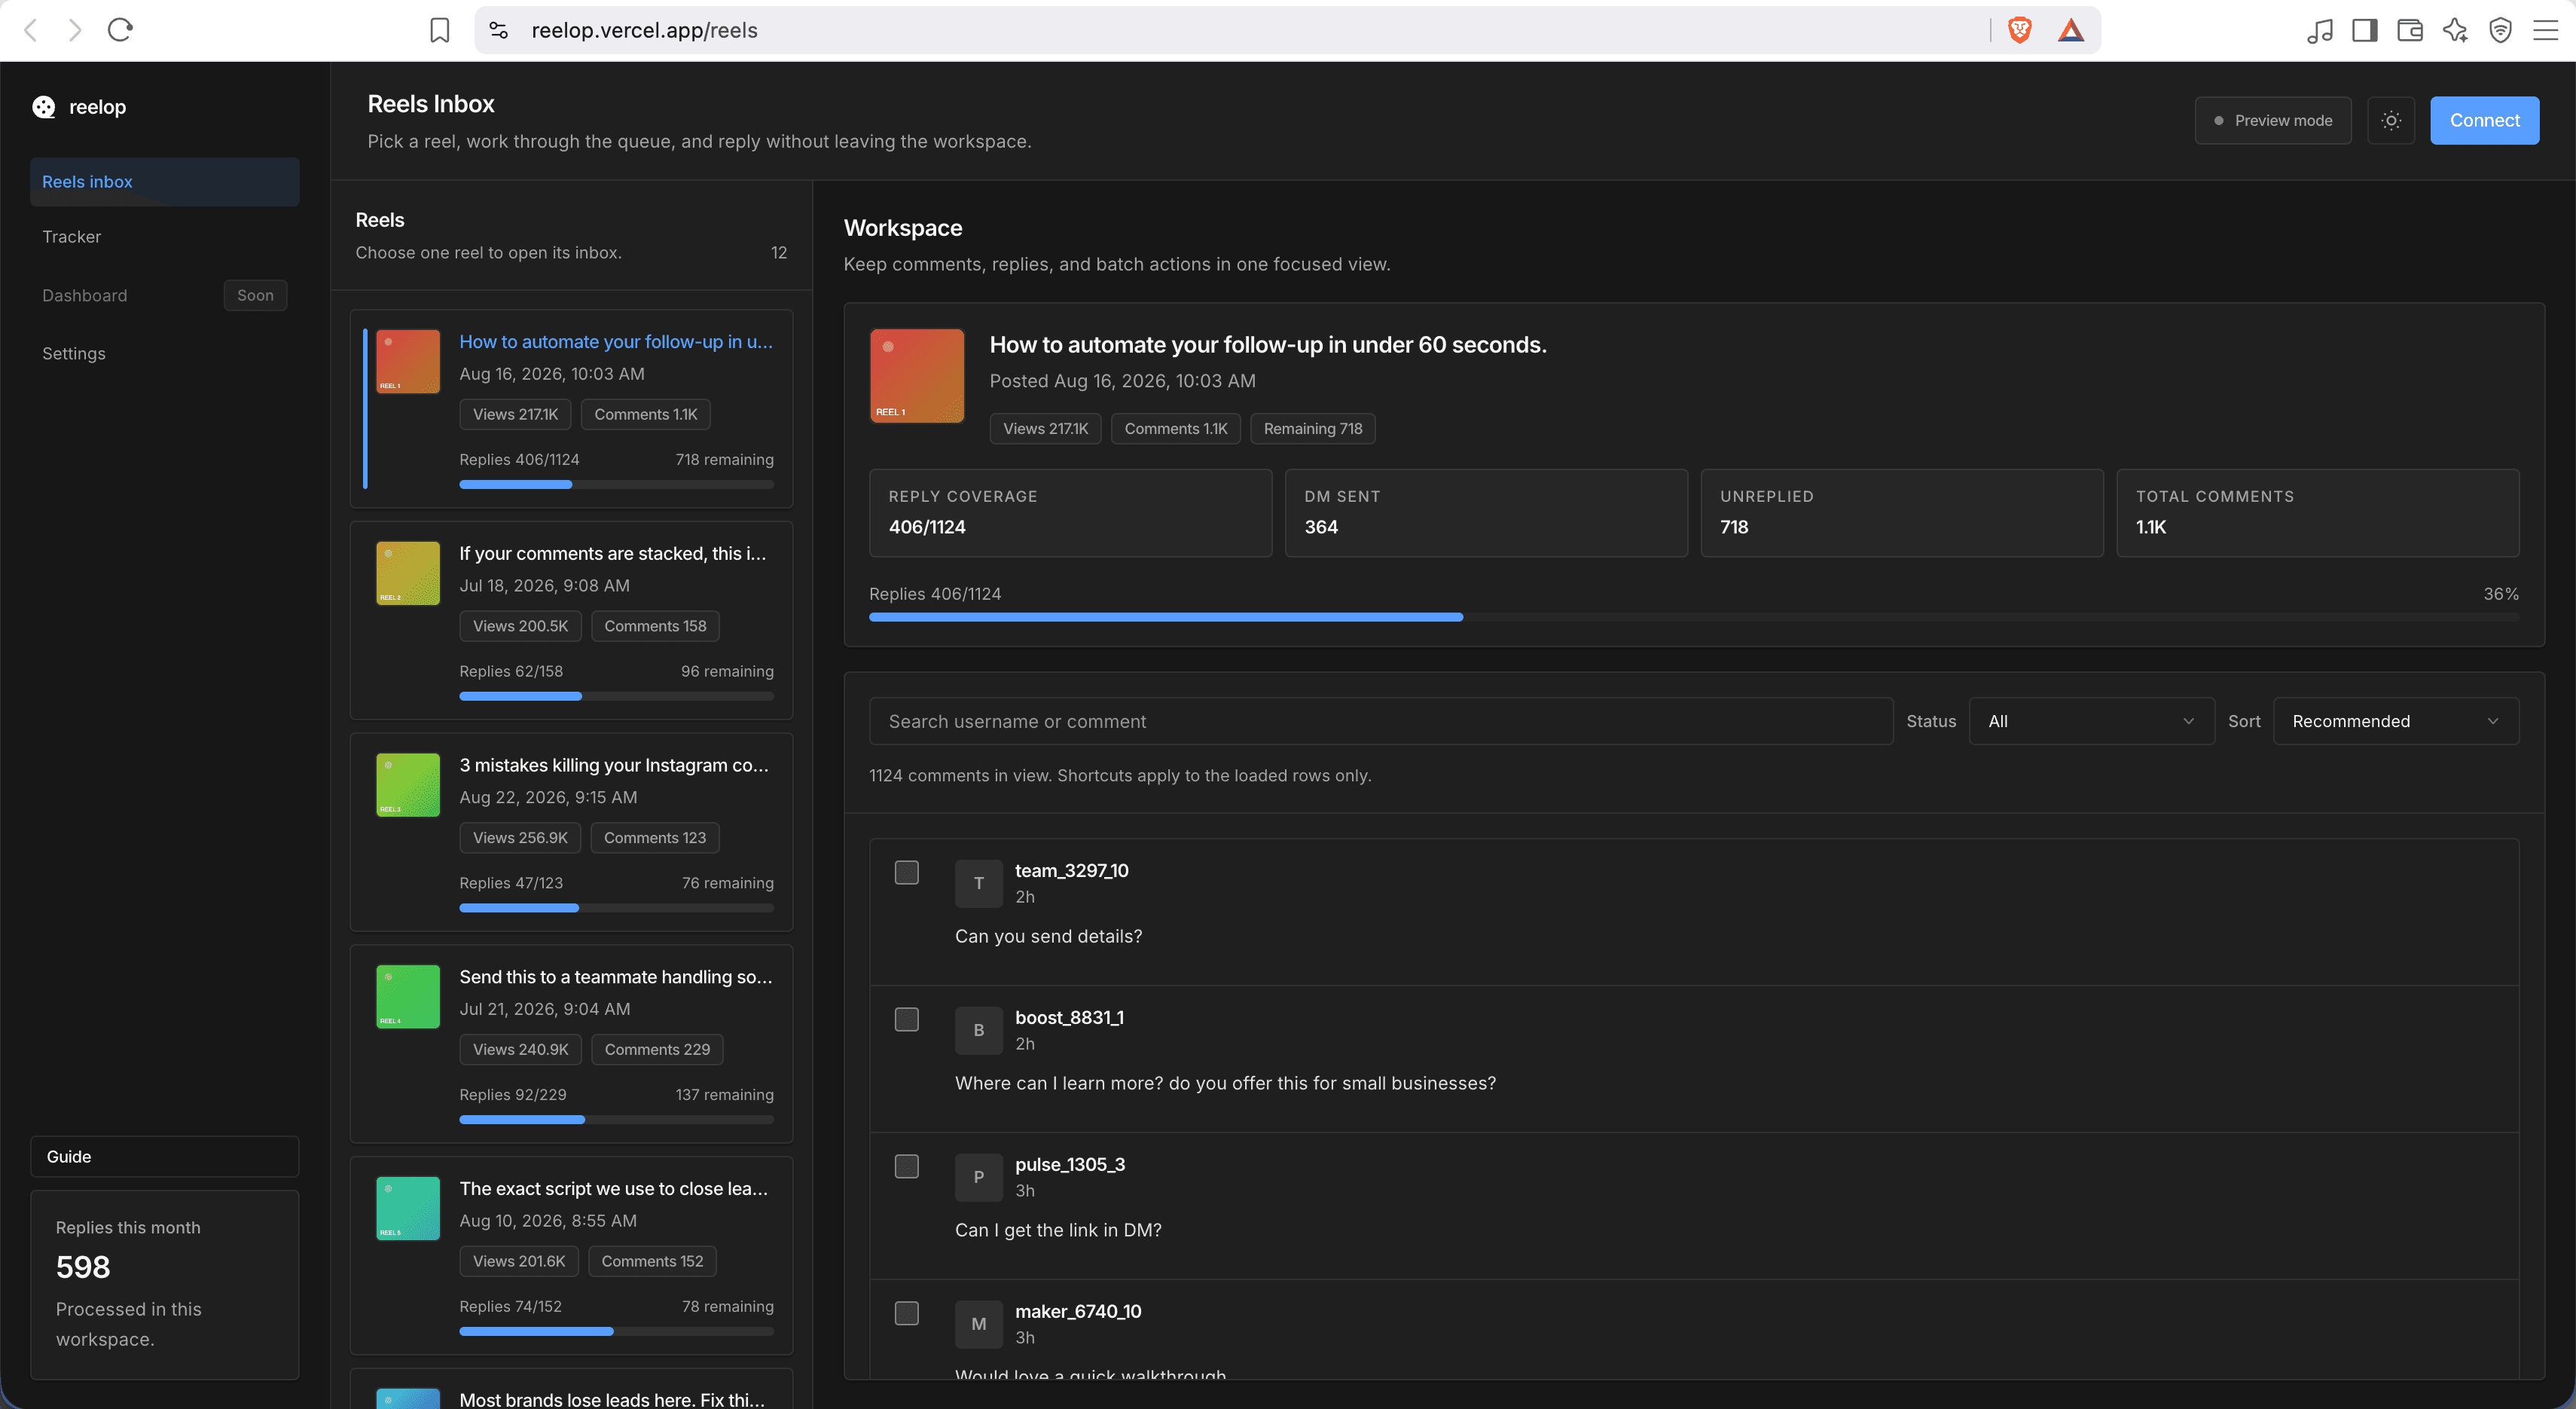Click the reelop logo icon
Screen dimensions: 2576x1409
pyautogui.click(x=44, y=107)
